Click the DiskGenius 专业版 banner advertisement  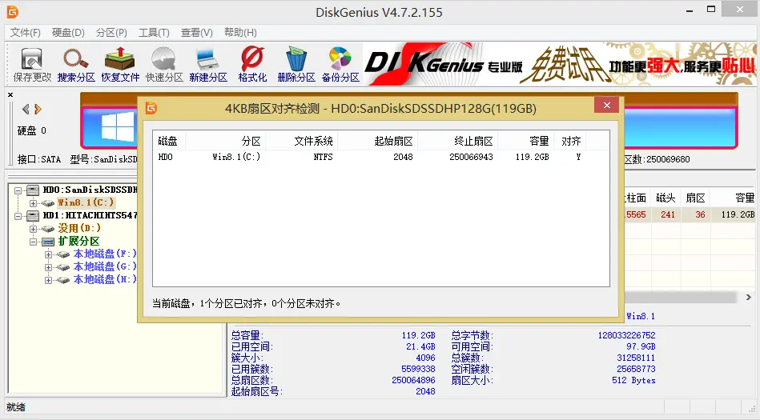point(559,64)
